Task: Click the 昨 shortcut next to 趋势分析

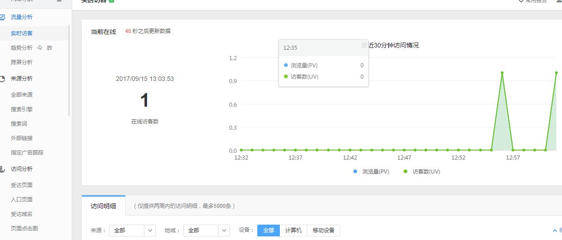Action: (x=50, y=48)
